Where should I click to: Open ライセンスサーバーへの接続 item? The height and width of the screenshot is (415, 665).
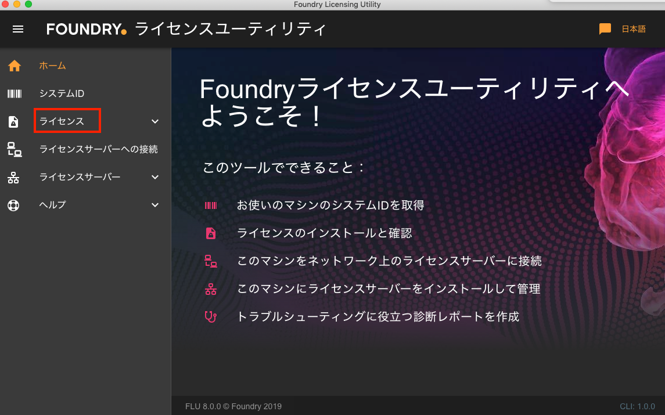pyautogui.click(x=98, y=149)
